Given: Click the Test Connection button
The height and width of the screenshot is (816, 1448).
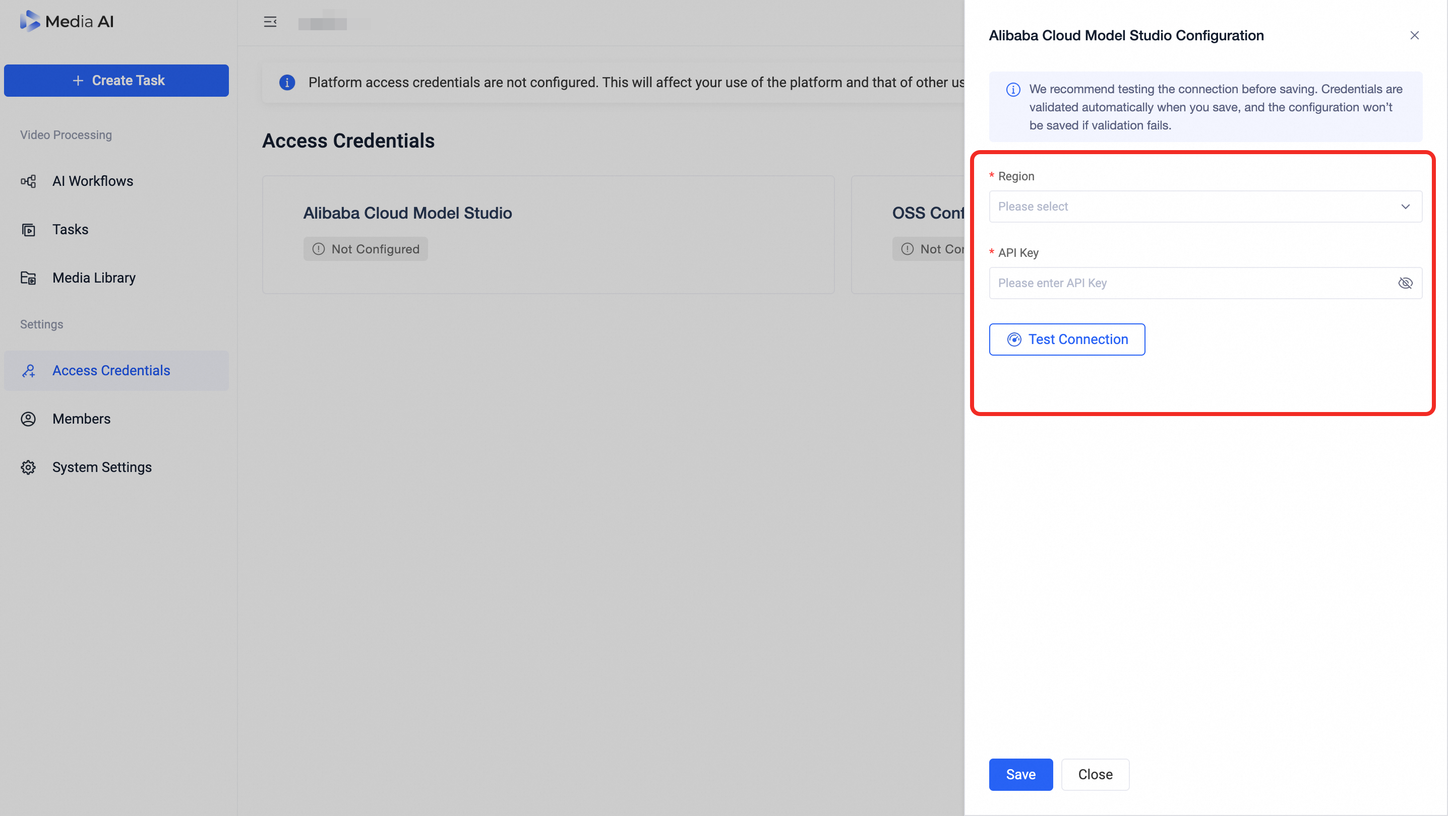Looking at the screenshot, I should coord(1067,339).
